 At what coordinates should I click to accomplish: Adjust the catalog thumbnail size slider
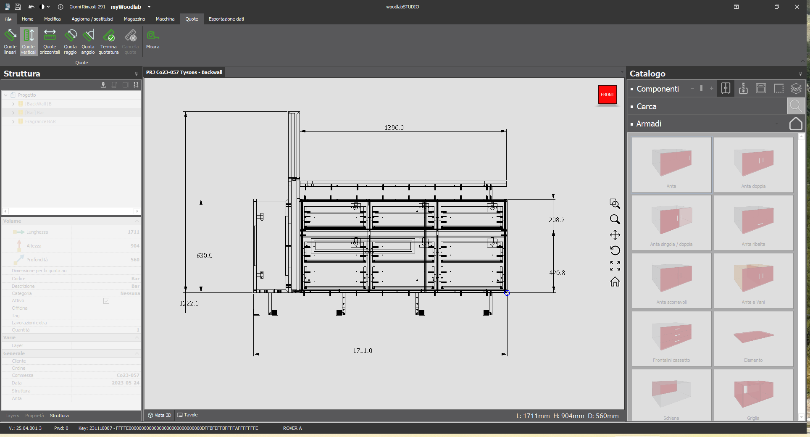702,89
